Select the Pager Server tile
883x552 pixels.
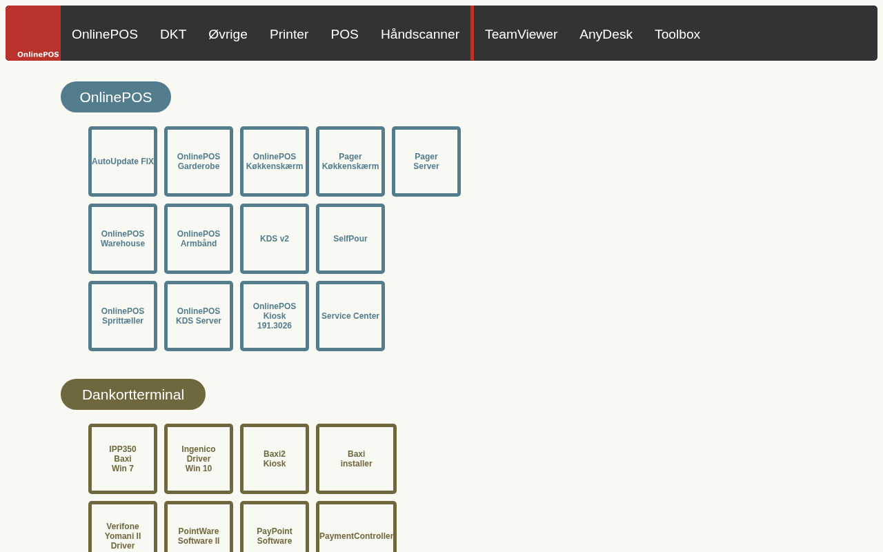(426, 161)
